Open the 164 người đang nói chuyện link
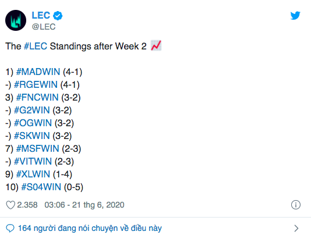The width and height of the screenshot is (311, 235). click(90, 228)
